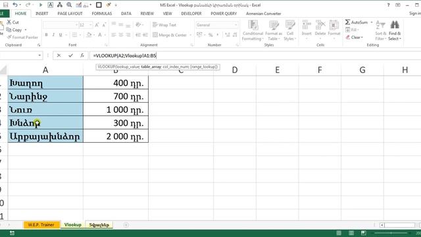
Task: Select cell with 700 դր.
Action: 116,96
